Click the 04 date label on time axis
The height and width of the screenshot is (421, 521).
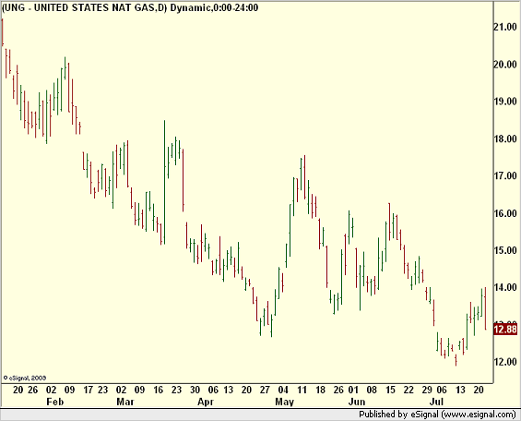click(x=283, y=390)
